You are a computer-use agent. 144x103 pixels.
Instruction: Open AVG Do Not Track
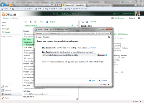tap(80, 9)
